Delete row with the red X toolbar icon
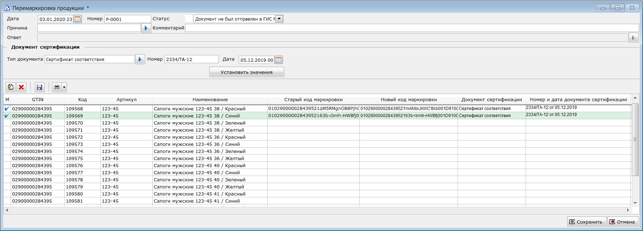 (21, 87)
